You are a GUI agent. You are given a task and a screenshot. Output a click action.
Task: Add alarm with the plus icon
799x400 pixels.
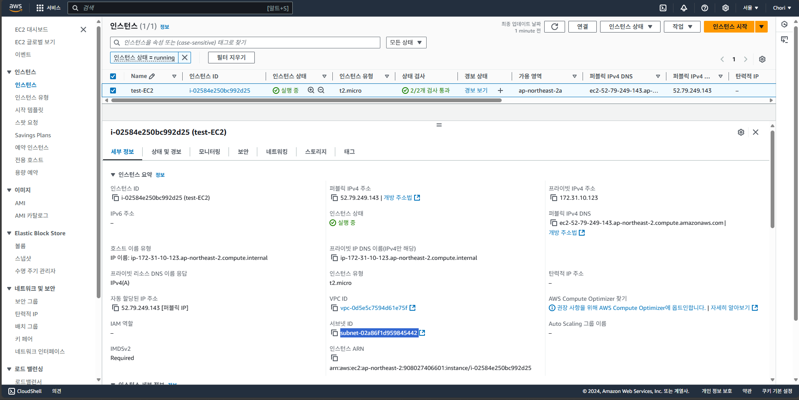coord(500,91)
